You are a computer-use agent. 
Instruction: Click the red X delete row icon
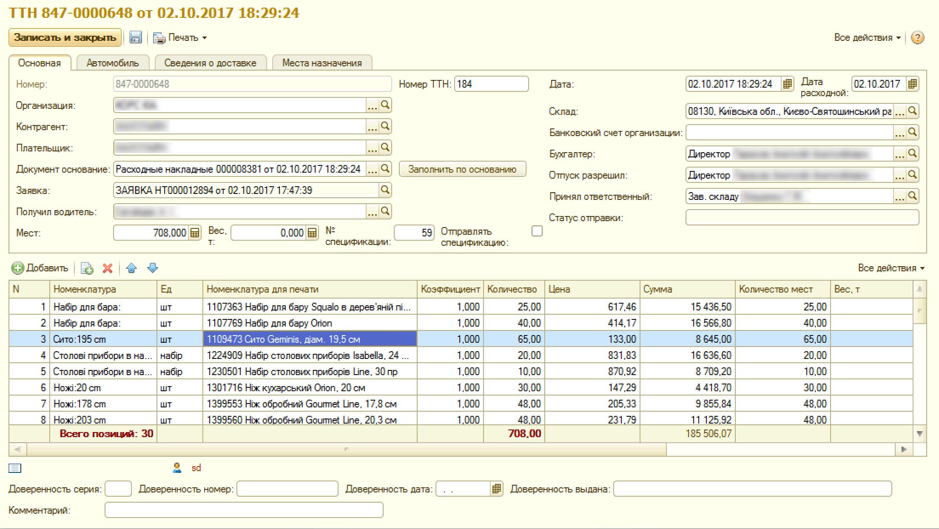click(x=108, y=268)
